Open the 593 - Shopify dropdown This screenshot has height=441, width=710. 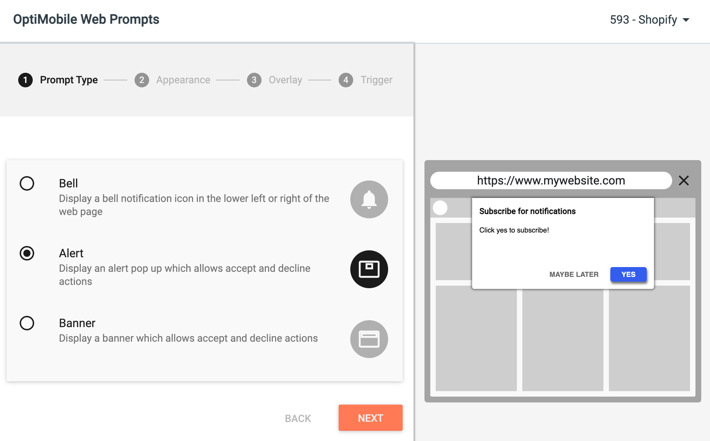click(650, 20)
